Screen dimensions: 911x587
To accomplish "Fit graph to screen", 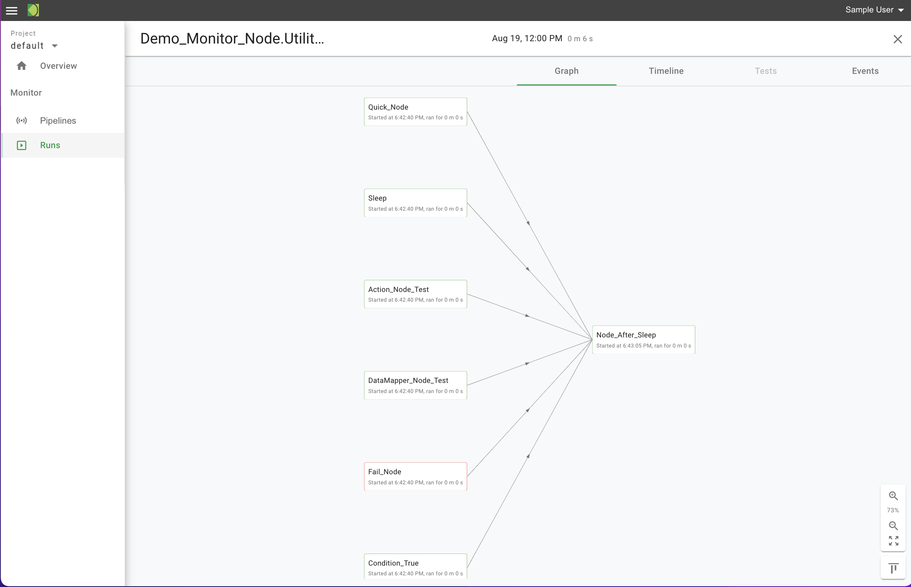I will 893,541.
